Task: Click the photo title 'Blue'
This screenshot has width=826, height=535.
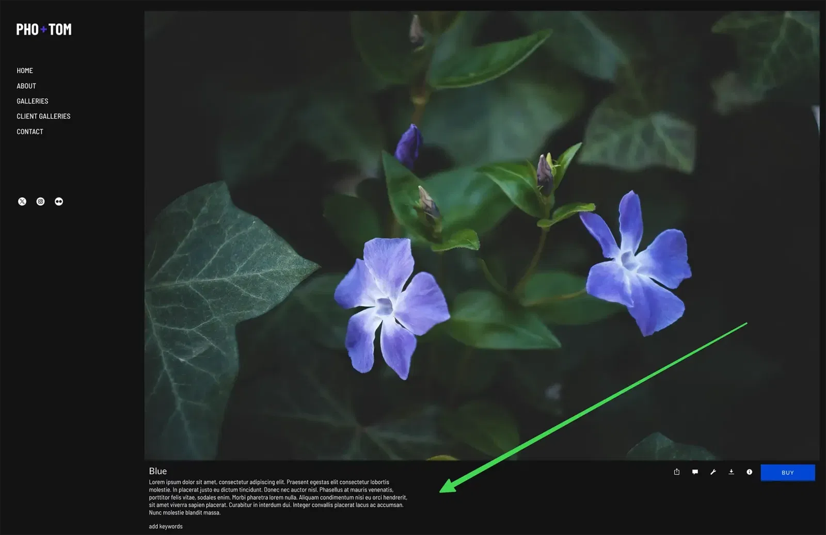Action: (158, 471)
